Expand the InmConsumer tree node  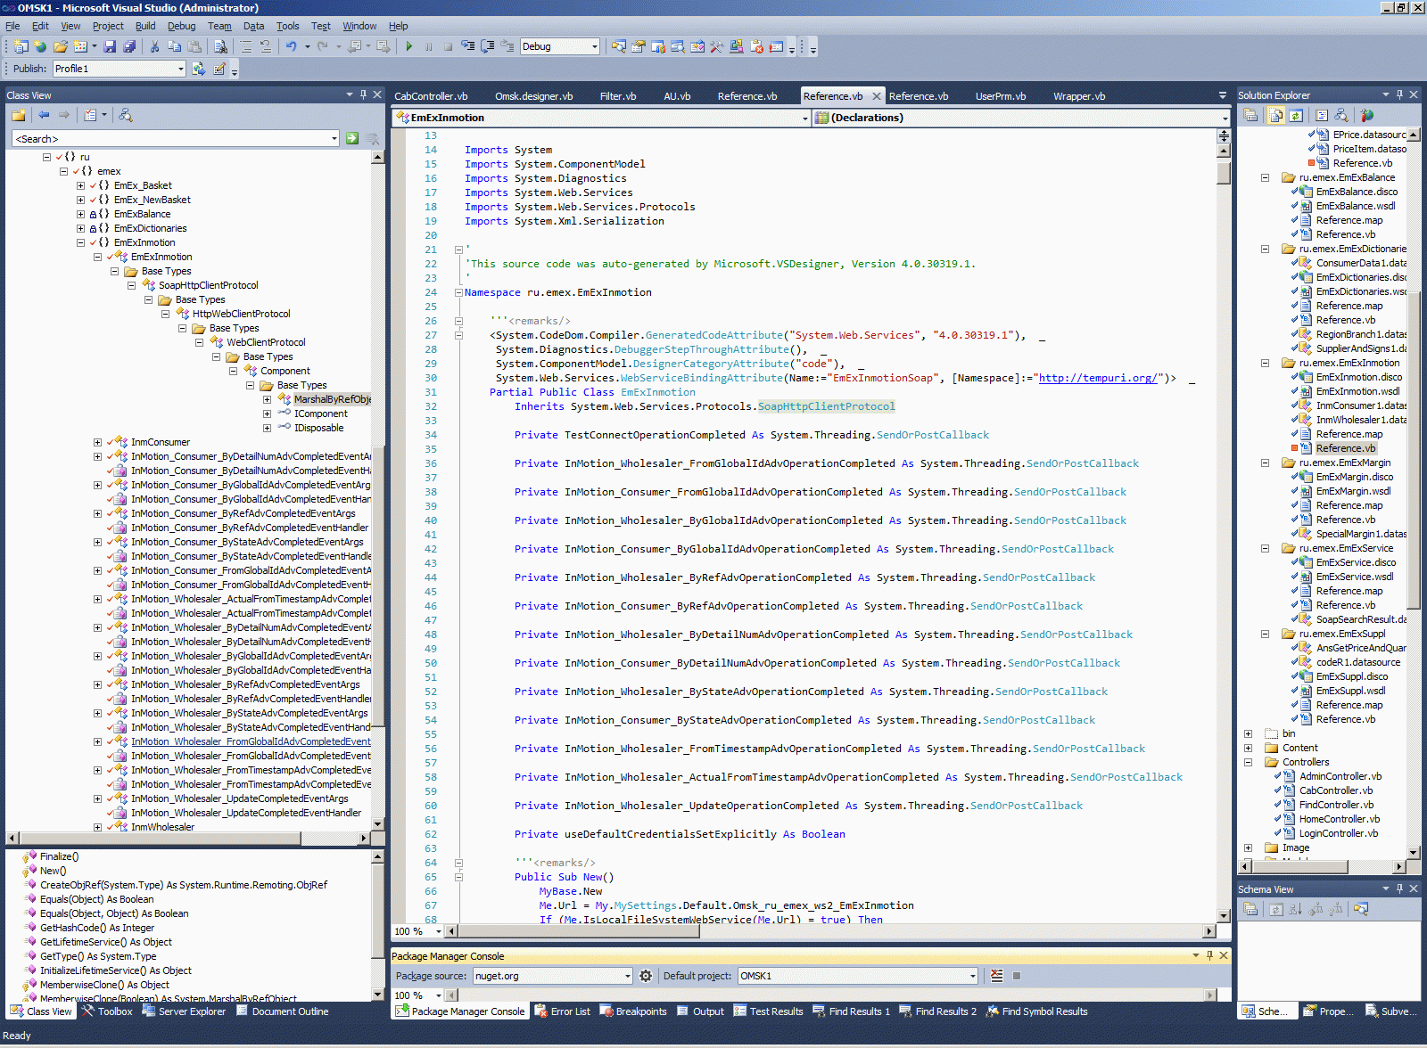click(x=98, y=442)
